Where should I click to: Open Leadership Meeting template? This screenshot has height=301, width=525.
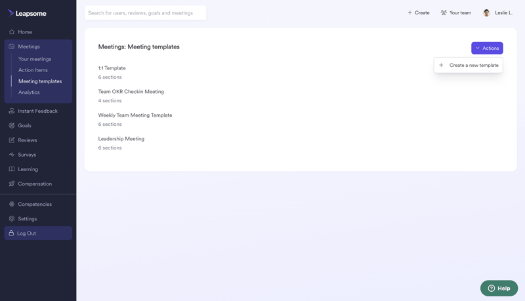pyautogui.click(x=121, y=138)
